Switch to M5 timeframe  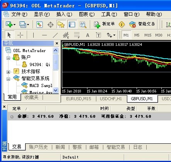tap(137, 35)
